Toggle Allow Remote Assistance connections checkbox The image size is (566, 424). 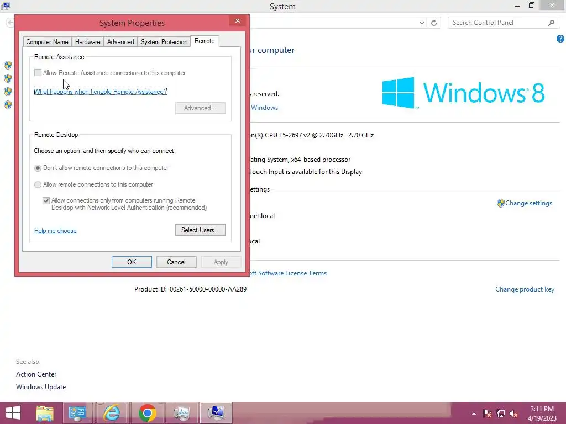coord(38,73)
